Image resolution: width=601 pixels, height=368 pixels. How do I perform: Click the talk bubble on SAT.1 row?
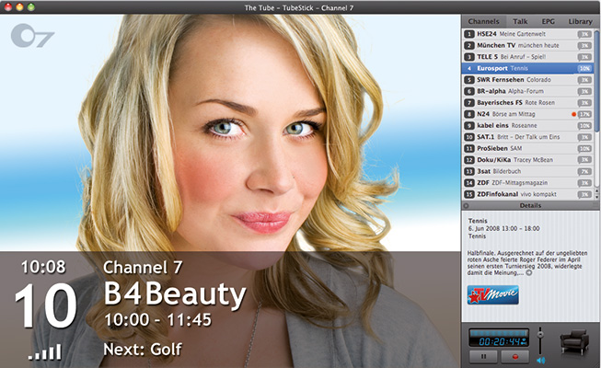click(x=584, y=137)
